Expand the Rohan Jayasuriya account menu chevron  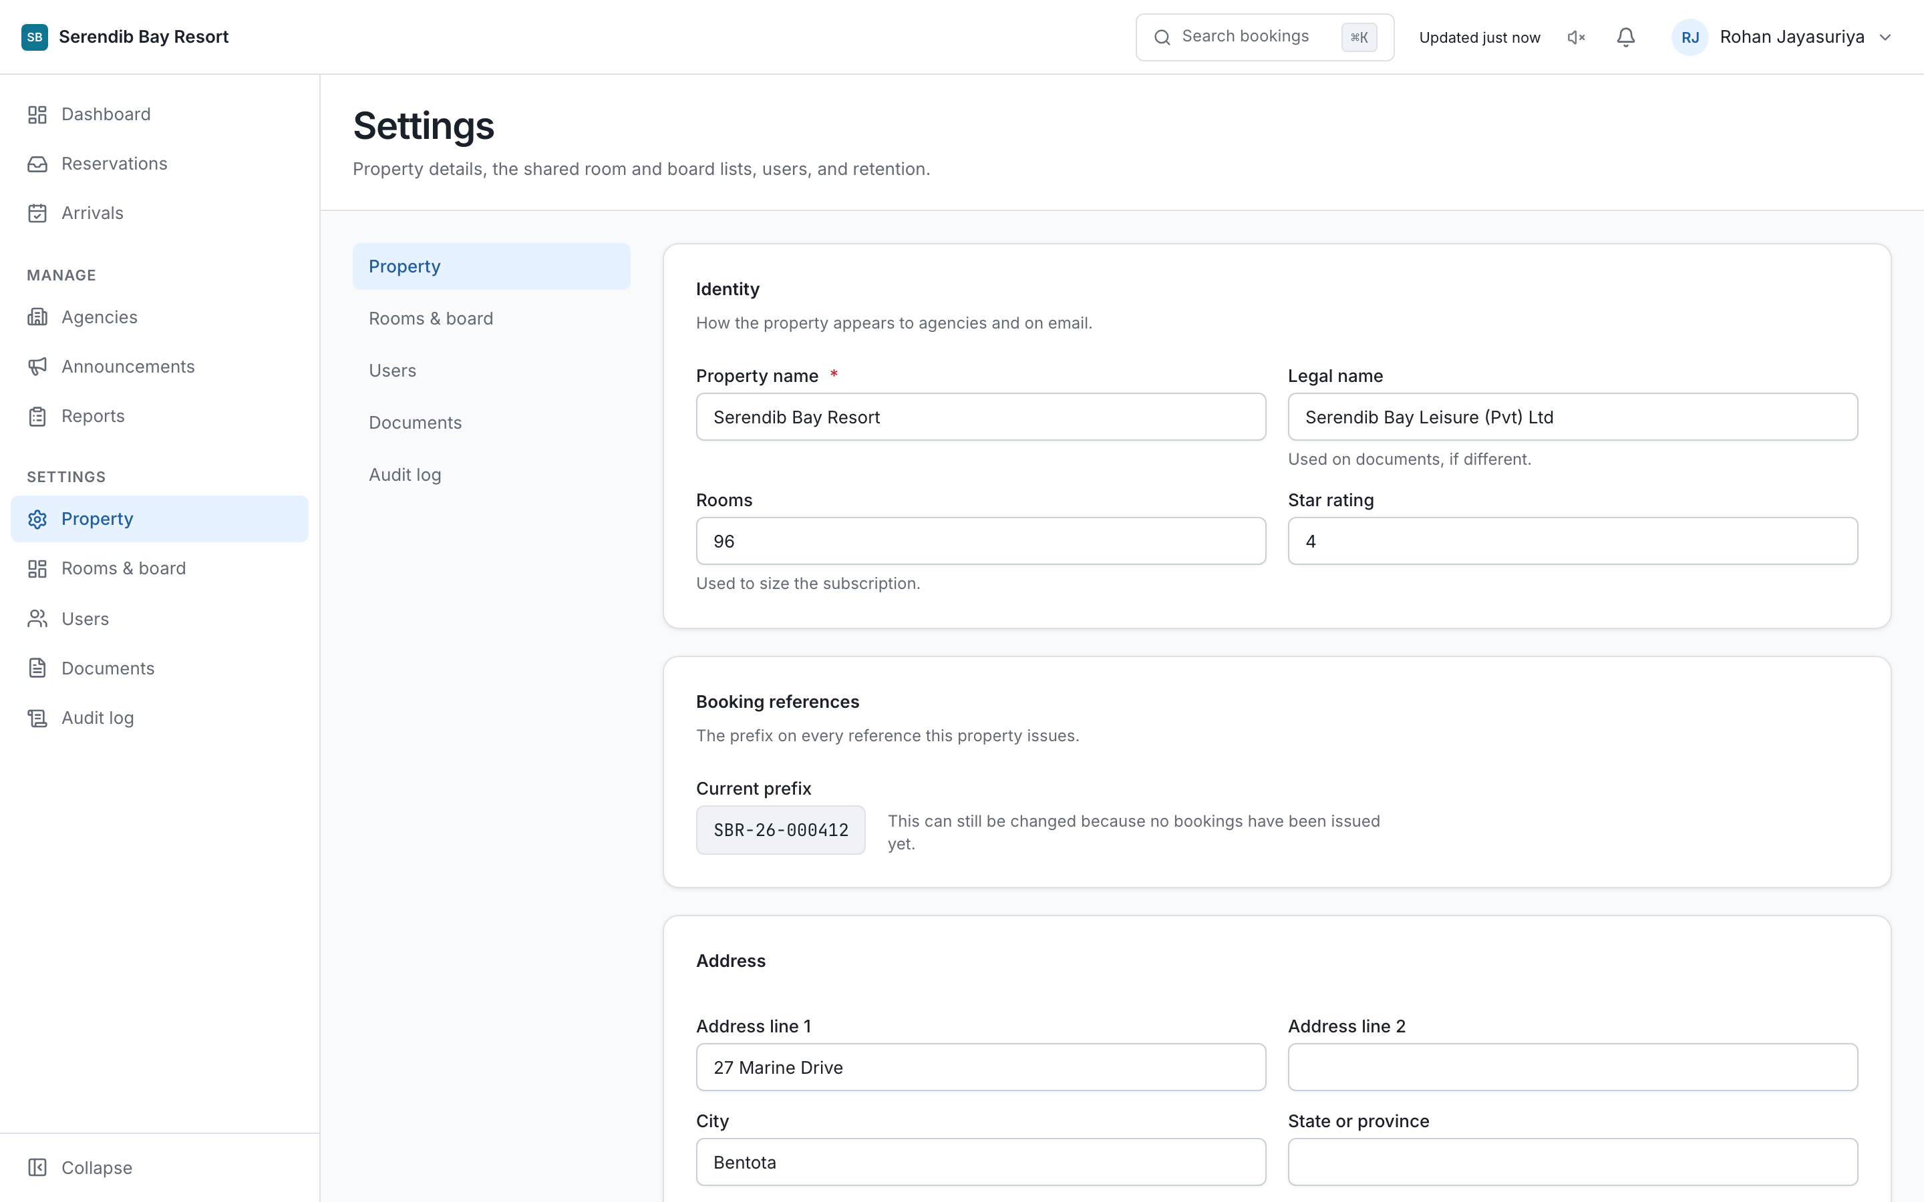tap(1885, 37)
